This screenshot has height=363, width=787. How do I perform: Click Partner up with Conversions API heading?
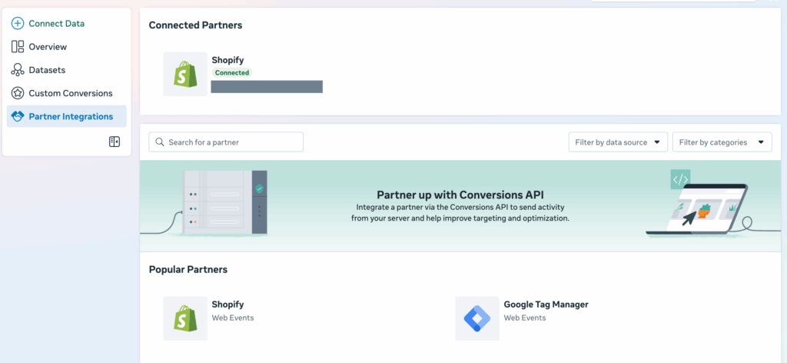(460, 195)
